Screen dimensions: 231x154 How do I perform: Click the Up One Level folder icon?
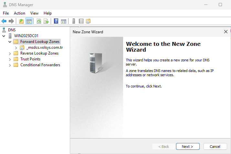tap(21, 21)
